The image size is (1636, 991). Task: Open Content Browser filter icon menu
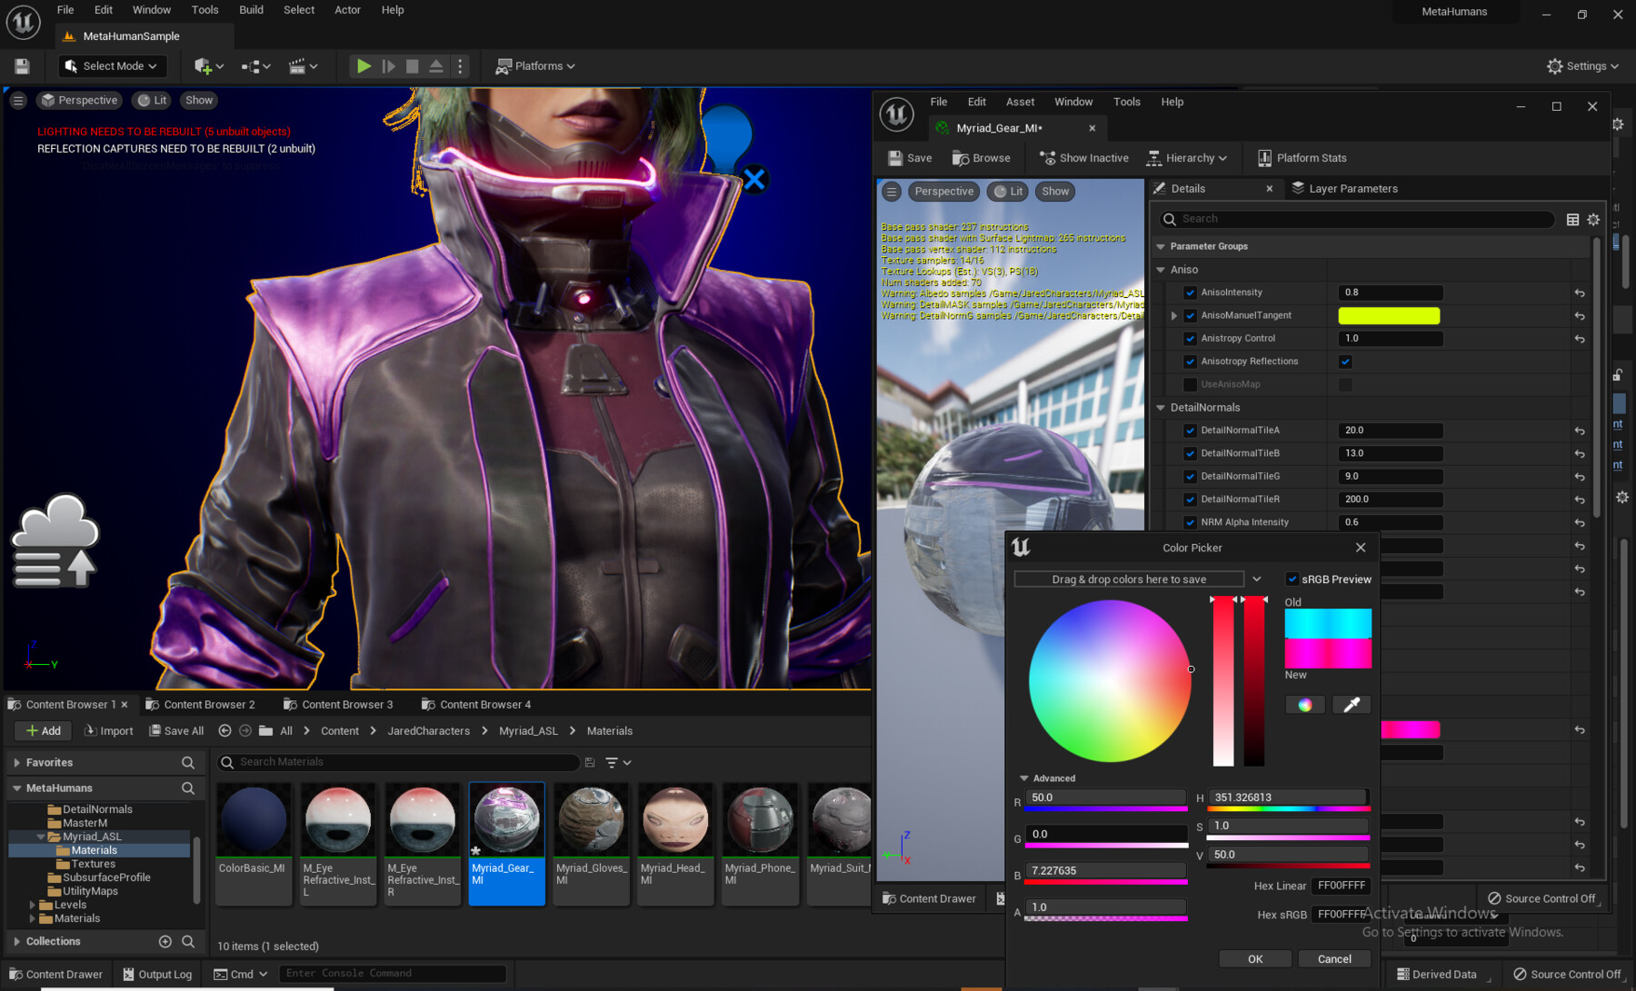click(x=618, y=763)
